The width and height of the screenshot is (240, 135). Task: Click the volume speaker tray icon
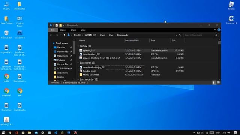tap(202, 133)
